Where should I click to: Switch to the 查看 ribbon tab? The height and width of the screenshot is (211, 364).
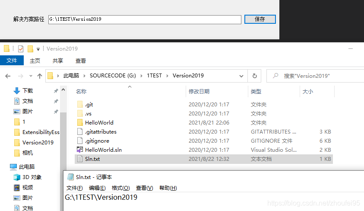point(81,61)
